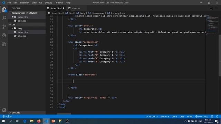Click the volume tray icon
Screen dimensions: 221x124
tap(196, 121)
